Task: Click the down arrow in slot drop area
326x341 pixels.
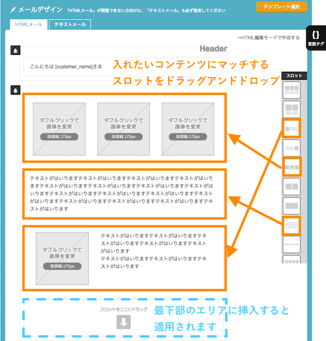Action: pos(123,322)
